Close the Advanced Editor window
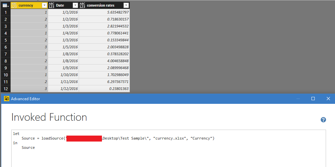This screenshot has height=167, width=335. click(328, 99)
